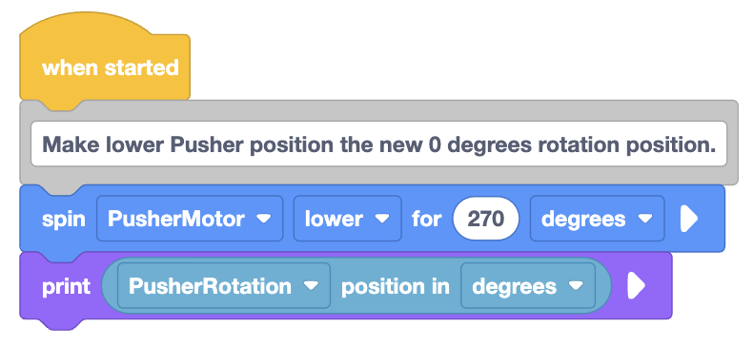Viewport: 753px width, 346px height.
Task: Open the PusherMotor device dropdown
Action: click(x=190, y=219)
